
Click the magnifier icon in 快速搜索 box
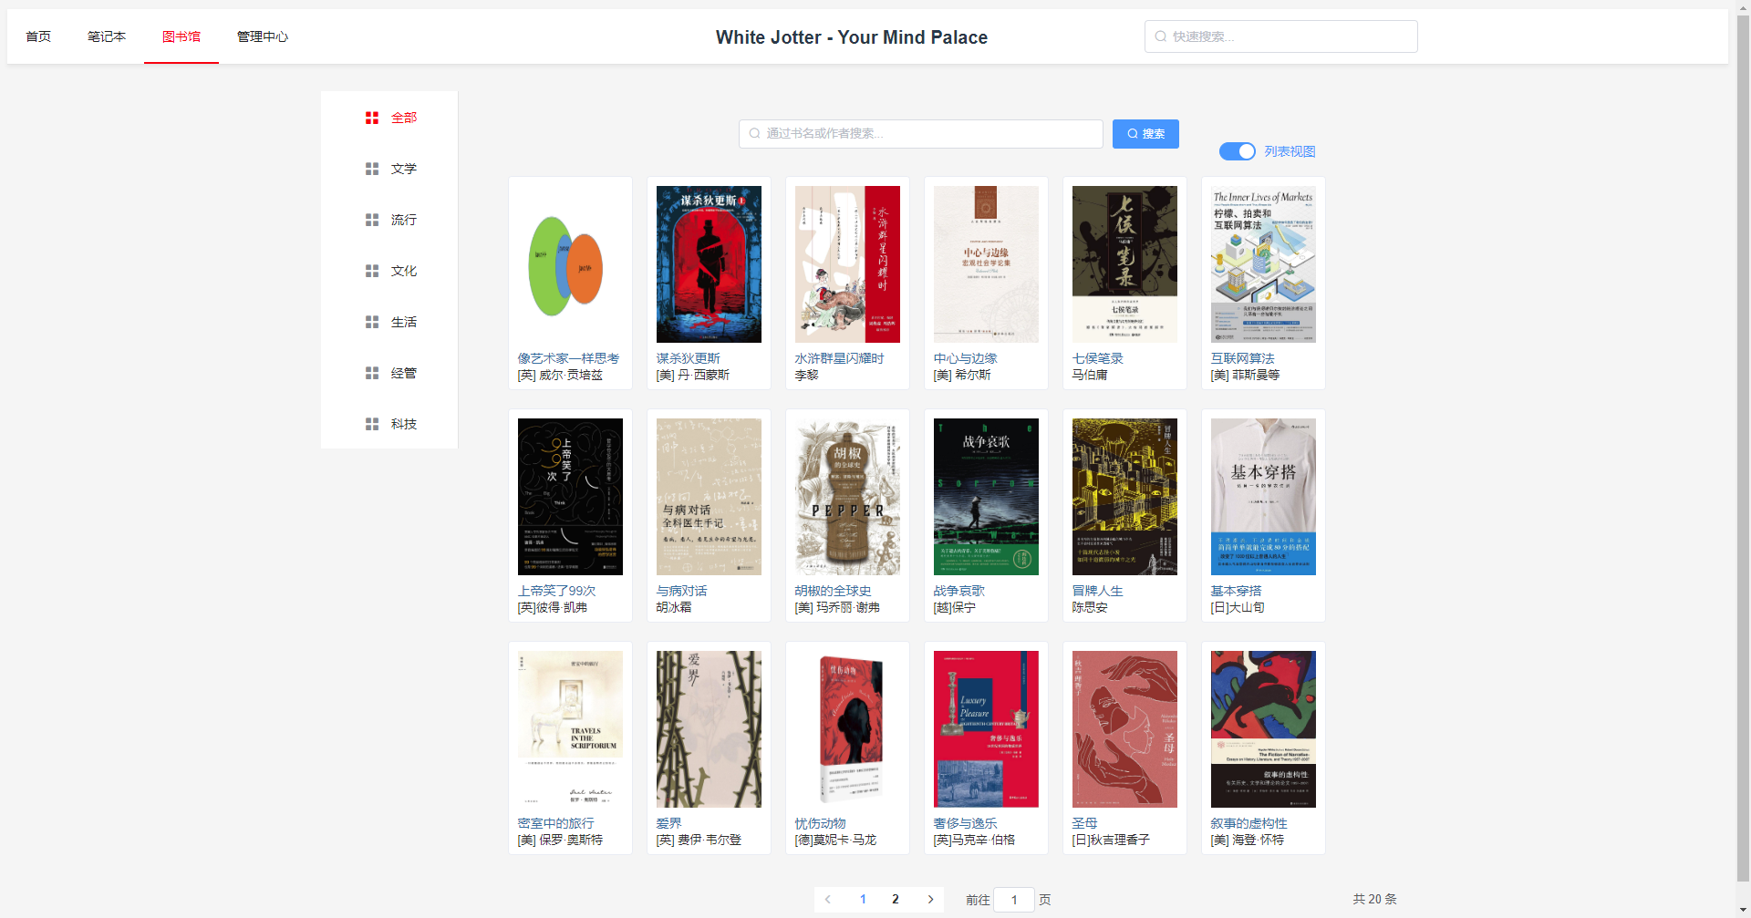1161,36
